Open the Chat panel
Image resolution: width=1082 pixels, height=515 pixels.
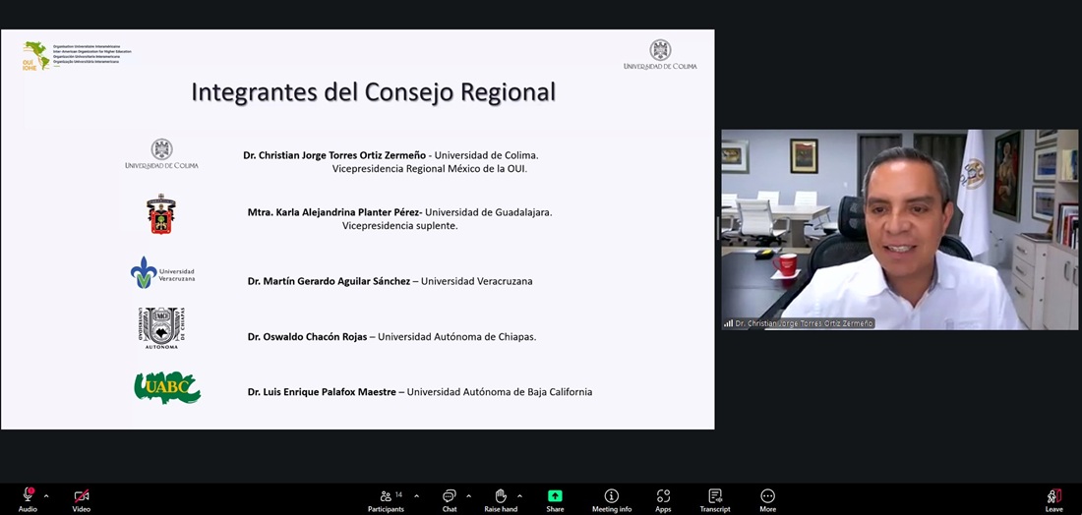(450, 497)
